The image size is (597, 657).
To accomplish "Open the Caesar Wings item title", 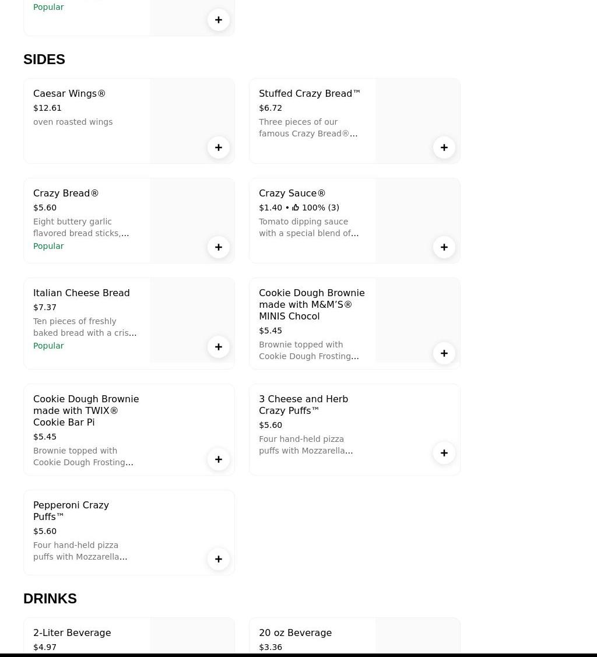I will [x=69, y=94].
